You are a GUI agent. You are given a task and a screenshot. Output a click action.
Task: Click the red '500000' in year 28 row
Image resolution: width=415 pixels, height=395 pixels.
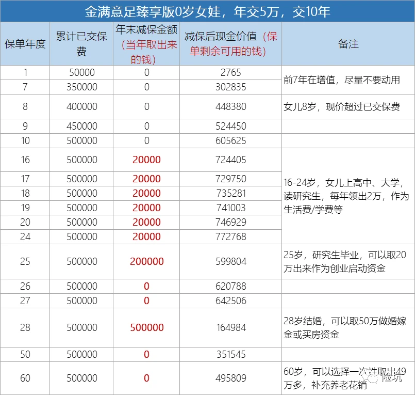pyautogui.click(x=146, y=328)
